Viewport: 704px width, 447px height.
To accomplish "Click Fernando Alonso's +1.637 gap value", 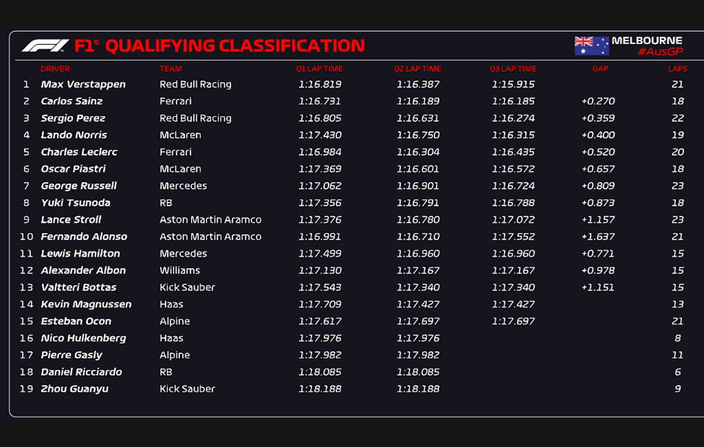I will (x=598, y=236).
